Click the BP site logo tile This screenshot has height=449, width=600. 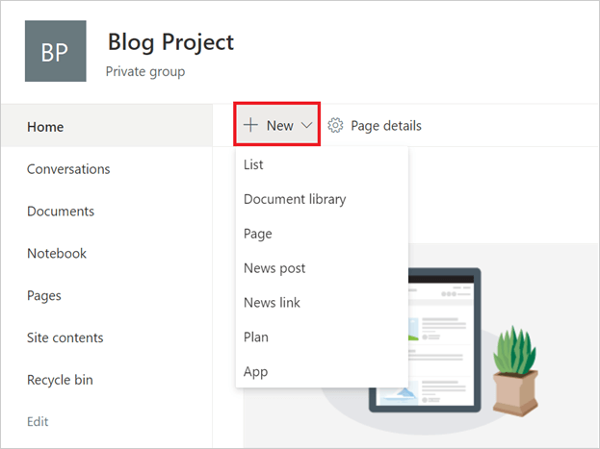56,51
